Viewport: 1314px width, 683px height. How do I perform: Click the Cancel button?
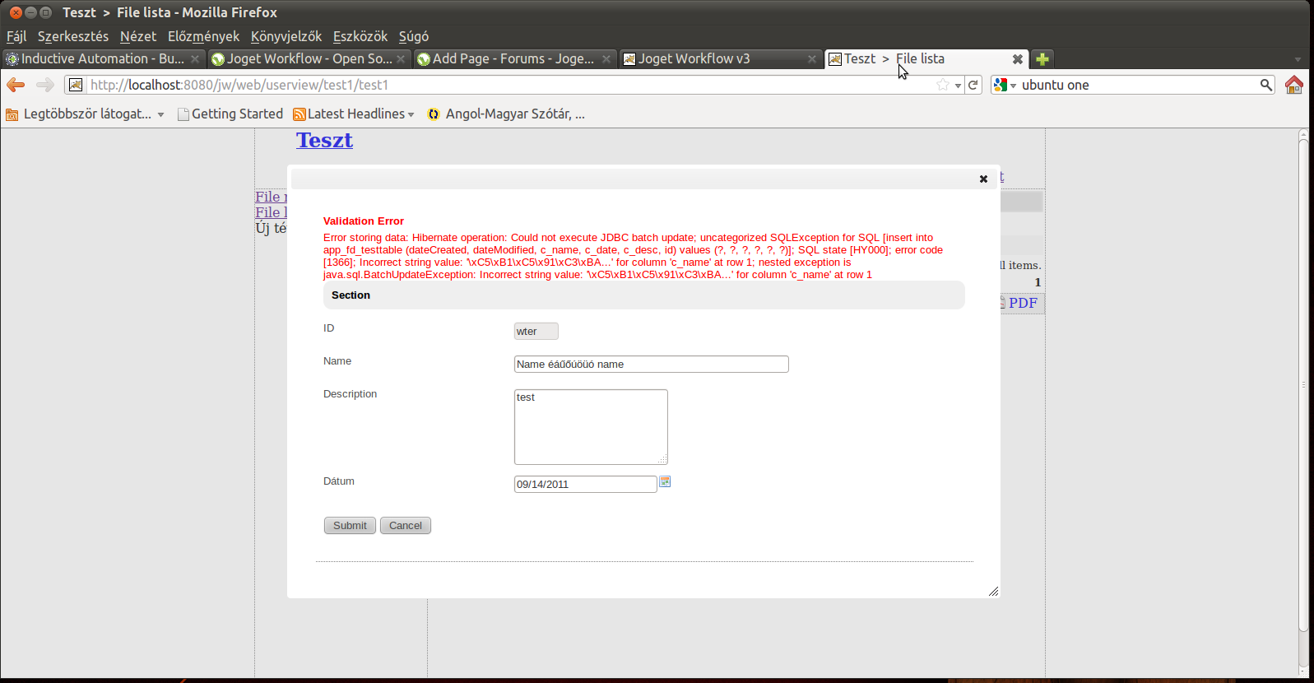[406, 526]
